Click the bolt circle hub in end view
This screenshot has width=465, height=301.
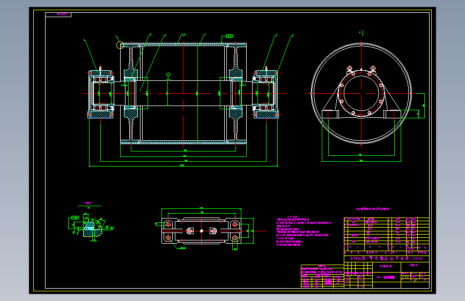click(361, 93)
